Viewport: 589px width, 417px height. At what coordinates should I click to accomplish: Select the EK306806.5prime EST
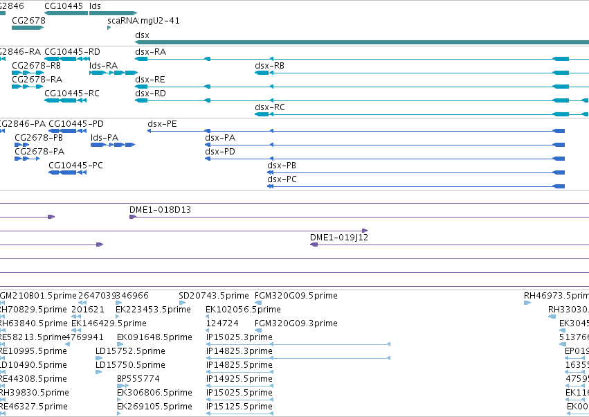tap(119, 400)
